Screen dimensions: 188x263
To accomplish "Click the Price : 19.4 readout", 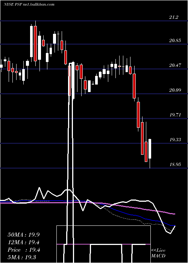I will click(x=24, y=250).
